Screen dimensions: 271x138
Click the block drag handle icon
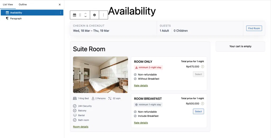tap(80, 15)
